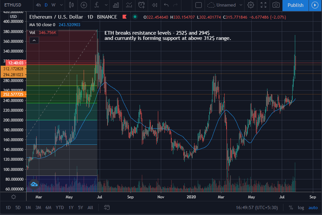Open chart settings gear icon
This screenshot has width=322, height=215.
(251, 5)
